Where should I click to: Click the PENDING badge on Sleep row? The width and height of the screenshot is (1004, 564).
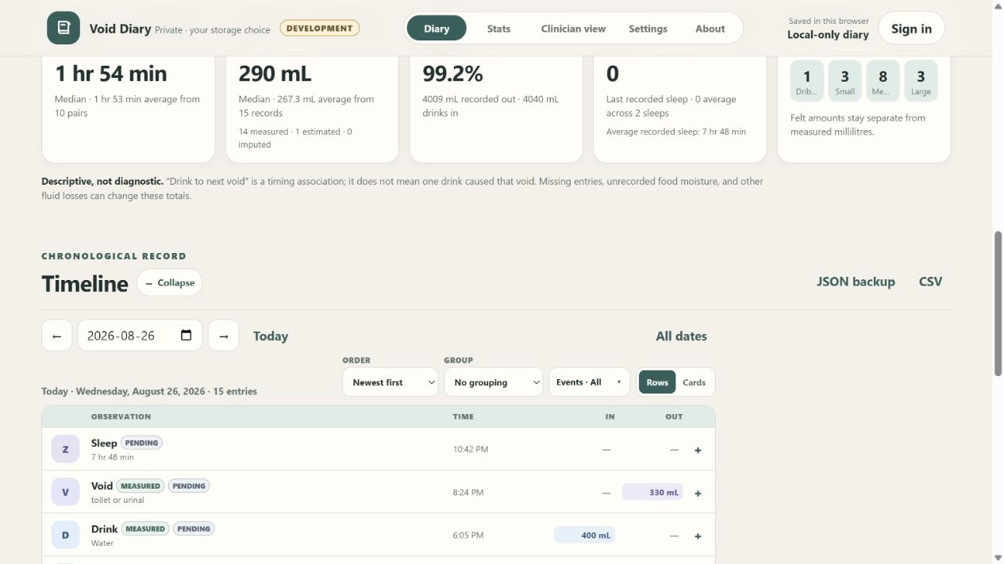[x=141, y=443]
